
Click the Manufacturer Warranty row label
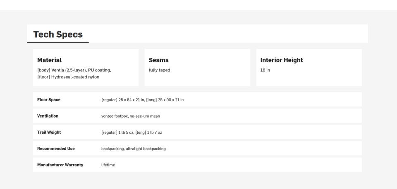(60, 165)
